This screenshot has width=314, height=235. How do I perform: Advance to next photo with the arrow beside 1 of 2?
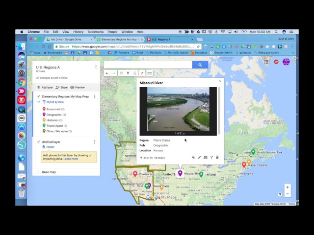(183, 133)
